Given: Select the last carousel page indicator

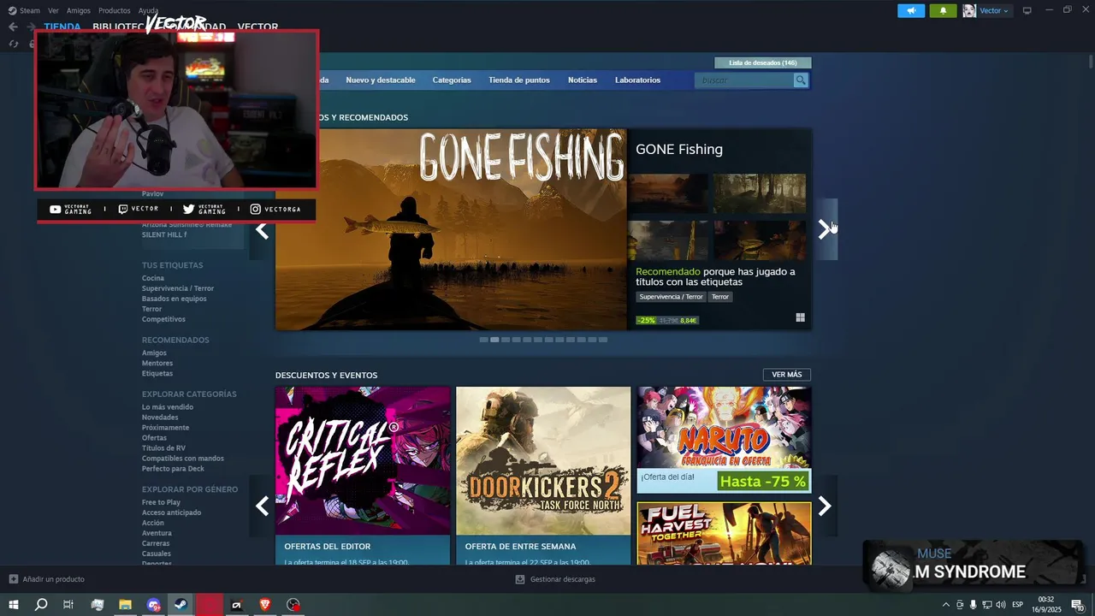Looking at the screenshot, I should [603, 340].
